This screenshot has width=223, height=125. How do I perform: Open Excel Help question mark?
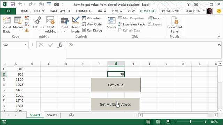[188, 5]
